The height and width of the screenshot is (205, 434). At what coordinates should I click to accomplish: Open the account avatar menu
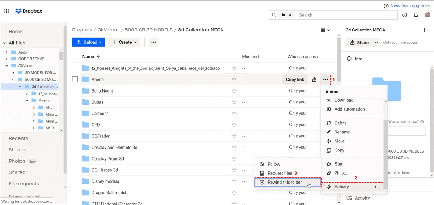click(x=427, y=15)
